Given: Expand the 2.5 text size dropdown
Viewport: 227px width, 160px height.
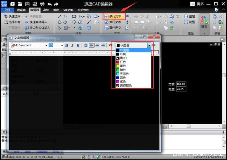Looking at the screenshot, I should click(62, 45).
